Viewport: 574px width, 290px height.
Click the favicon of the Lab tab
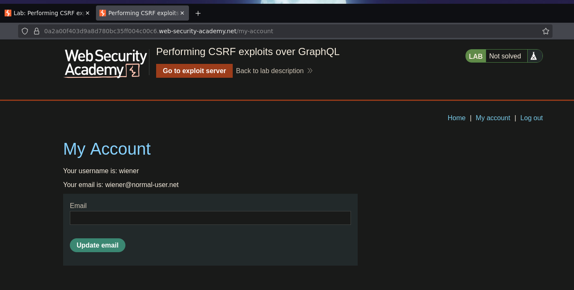tap(8, 13)
